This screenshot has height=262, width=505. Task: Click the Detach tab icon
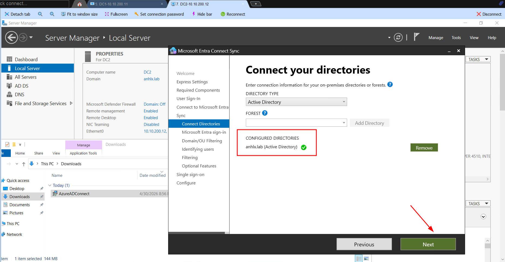pyautogui.click(x=7, y=14)
